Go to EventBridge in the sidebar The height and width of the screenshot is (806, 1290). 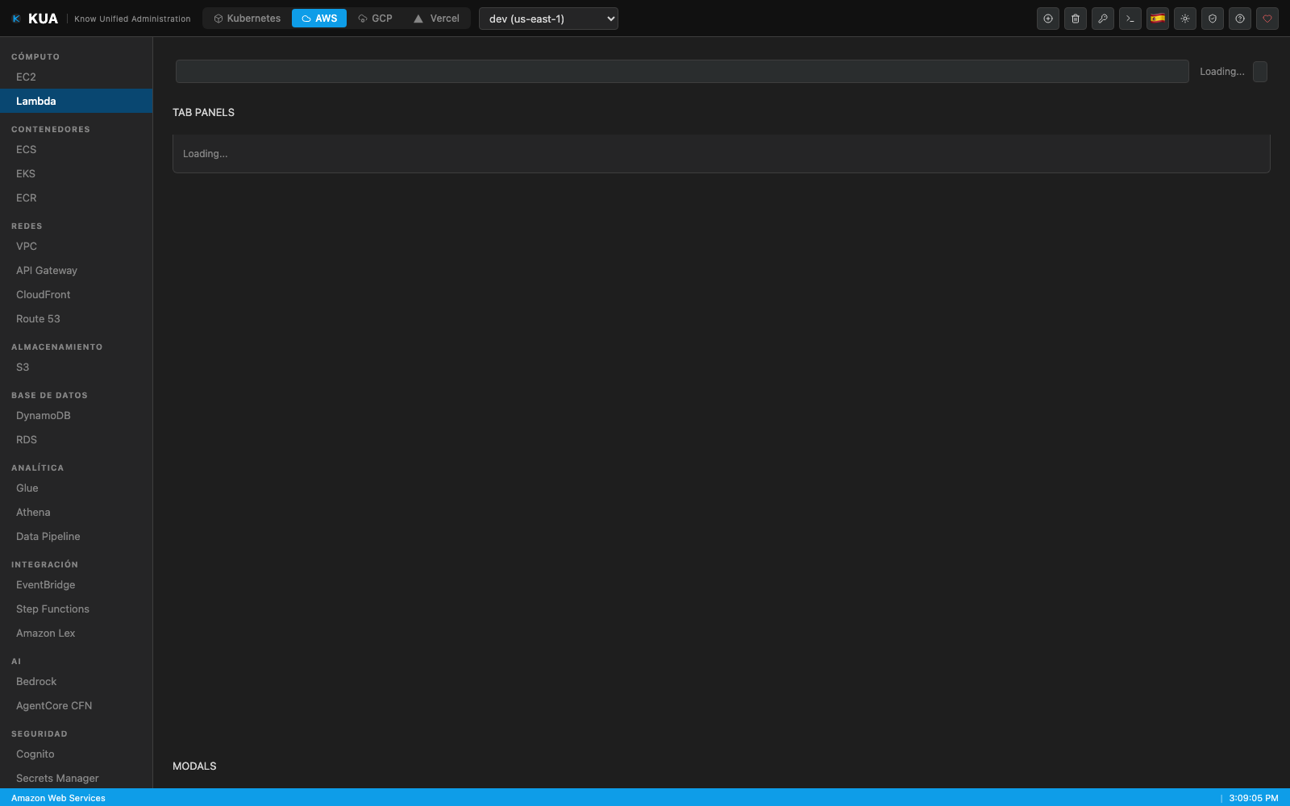[x=77, y=585]
